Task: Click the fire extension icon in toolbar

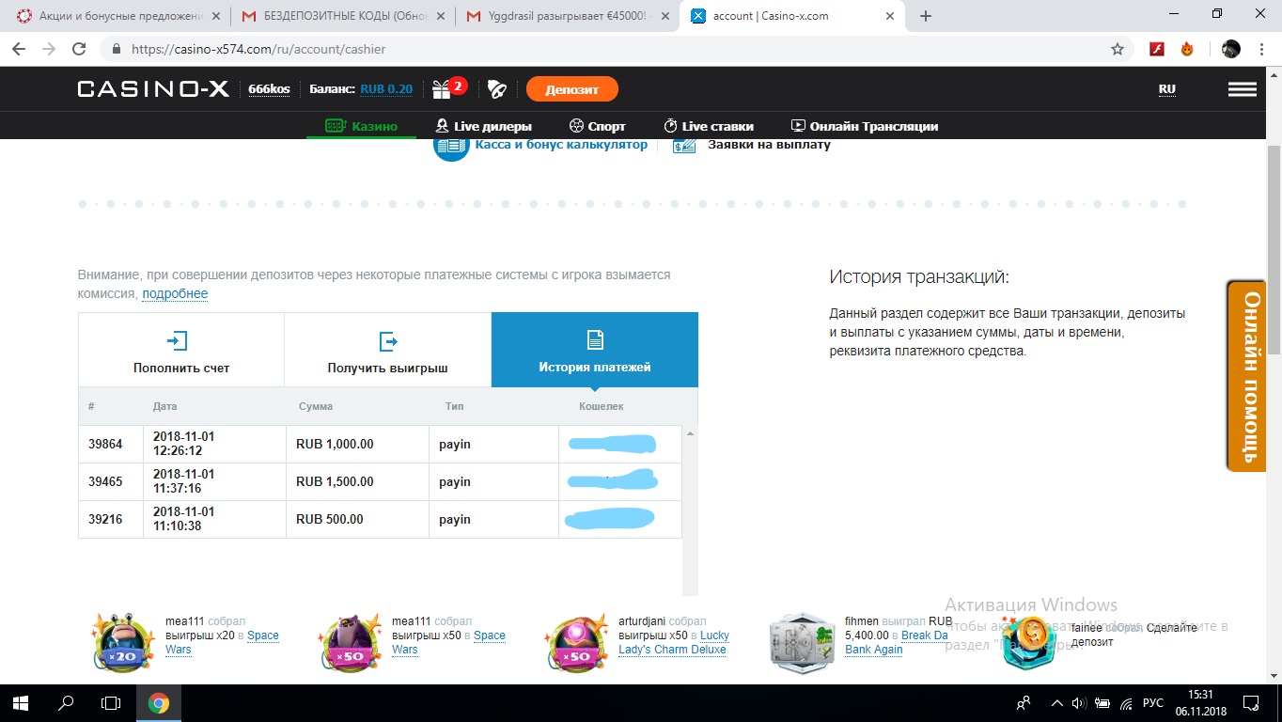Action: click(1187, 49)
